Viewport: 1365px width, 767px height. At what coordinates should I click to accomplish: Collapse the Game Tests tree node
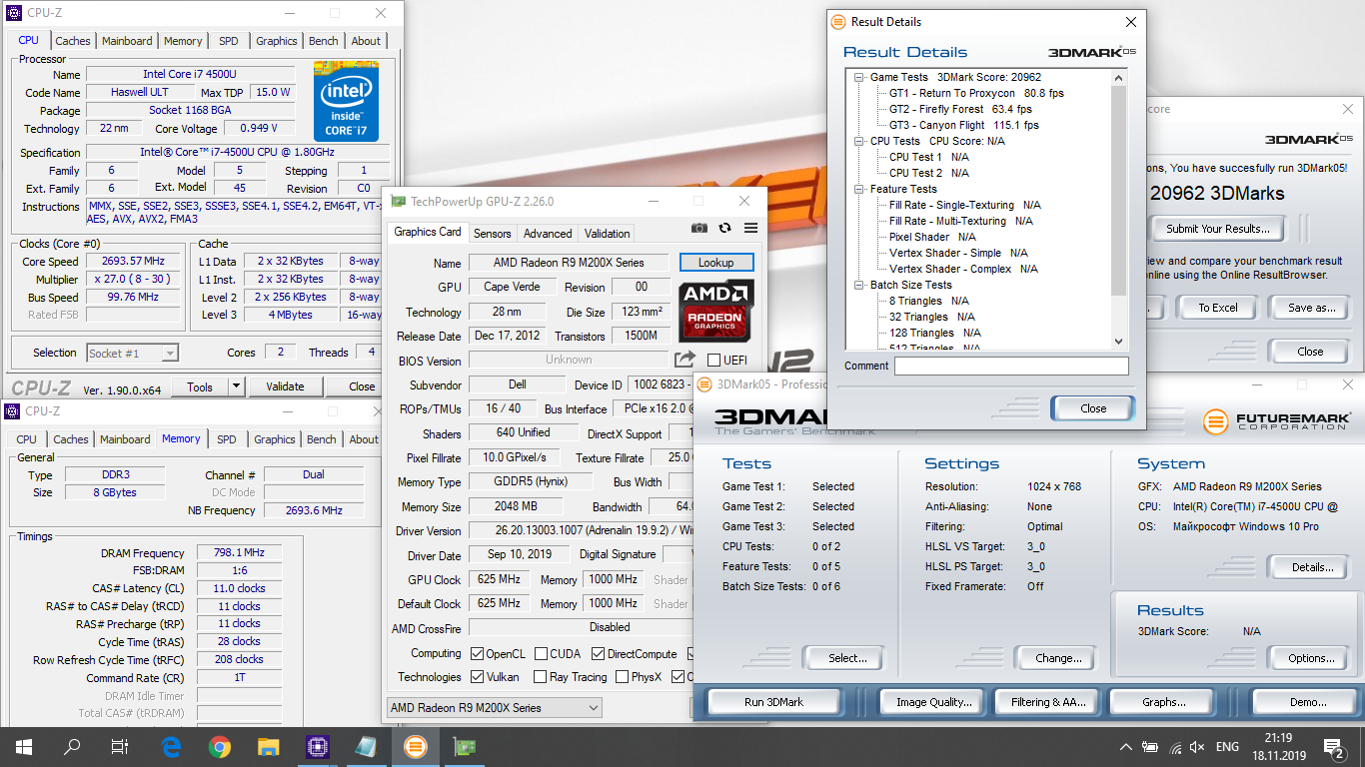point(858,77)
